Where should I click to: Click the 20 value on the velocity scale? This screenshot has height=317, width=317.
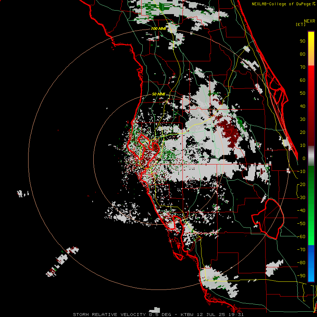(x=303, y=132)
